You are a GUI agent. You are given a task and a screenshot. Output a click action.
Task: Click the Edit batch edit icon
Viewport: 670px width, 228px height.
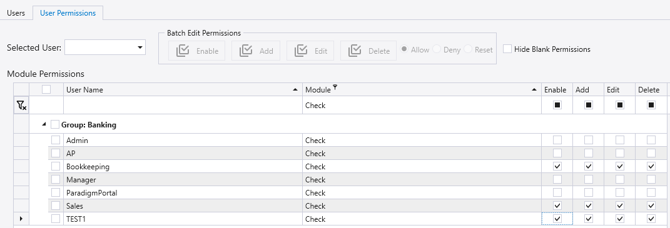pos(302,51)
